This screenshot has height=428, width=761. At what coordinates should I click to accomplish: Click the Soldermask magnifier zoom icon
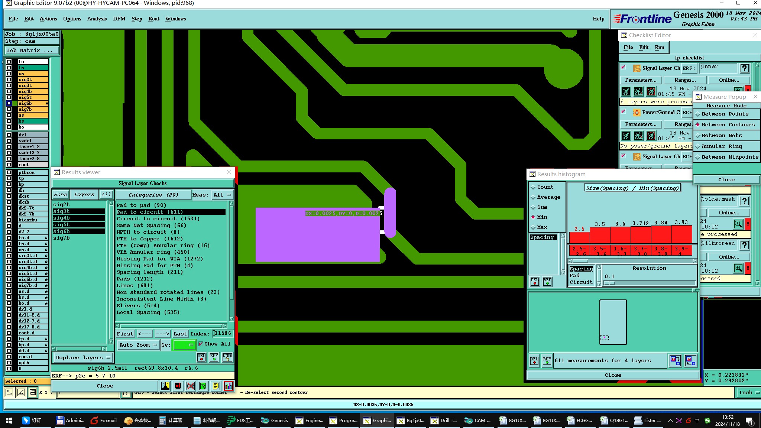click(738, 224)
